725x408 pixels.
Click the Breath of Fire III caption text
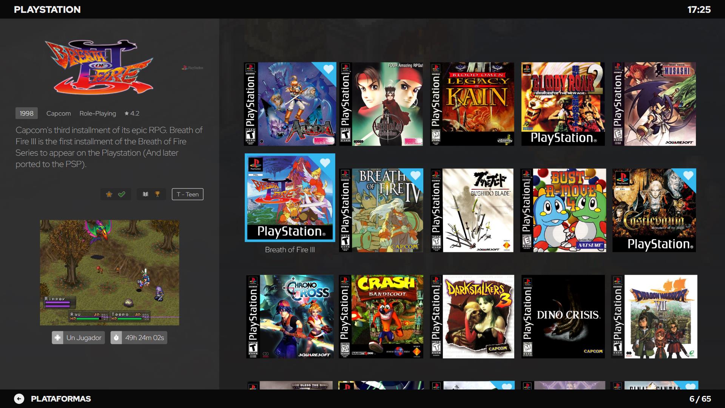click(x=290, y=250)
